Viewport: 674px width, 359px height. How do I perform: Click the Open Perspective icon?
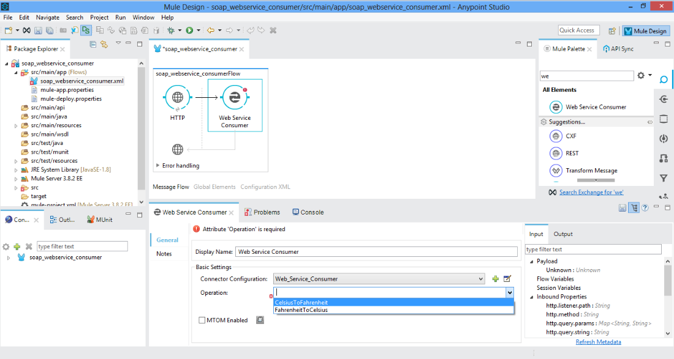tap(612, 31)
